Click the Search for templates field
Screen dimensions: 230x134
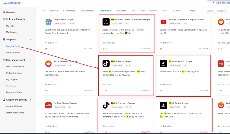218,11
